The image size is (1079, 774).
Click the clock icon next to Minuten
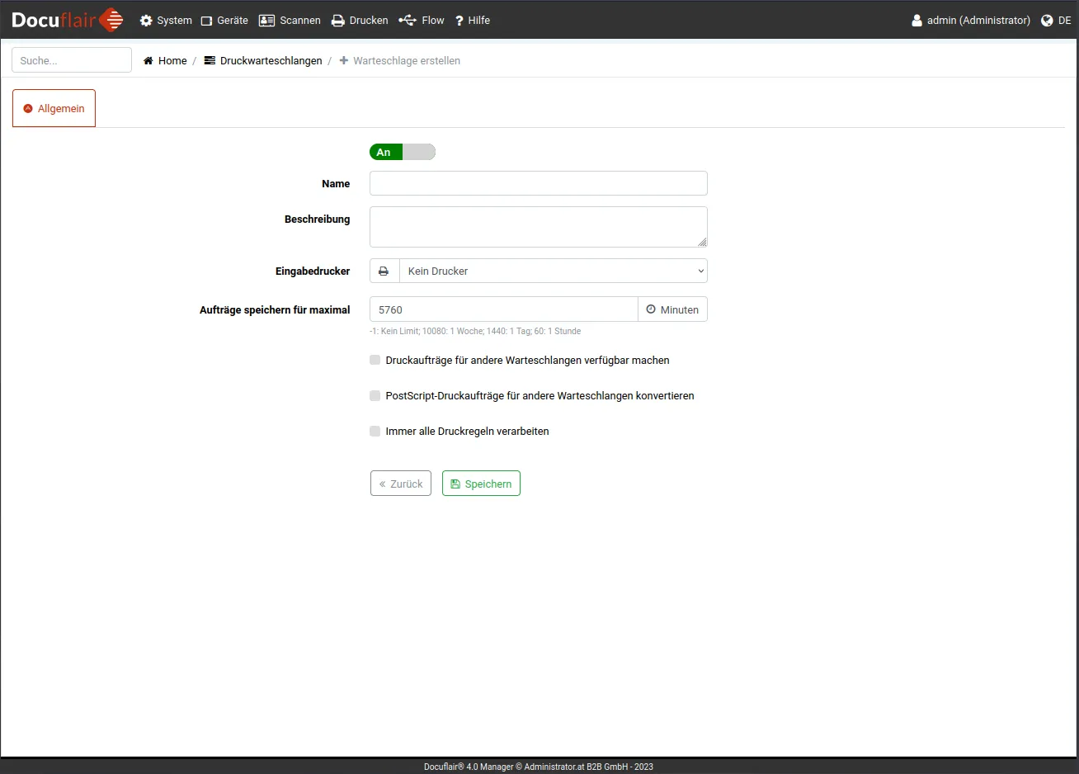651,309
